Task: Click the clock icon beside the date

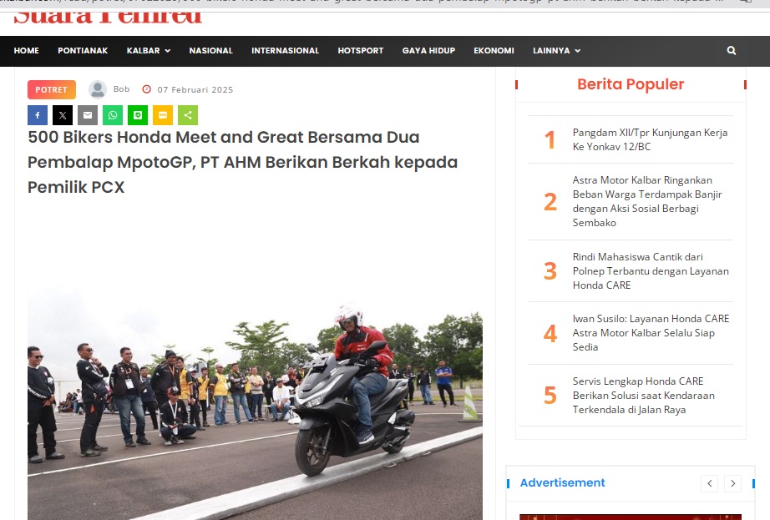Action: 146,89
